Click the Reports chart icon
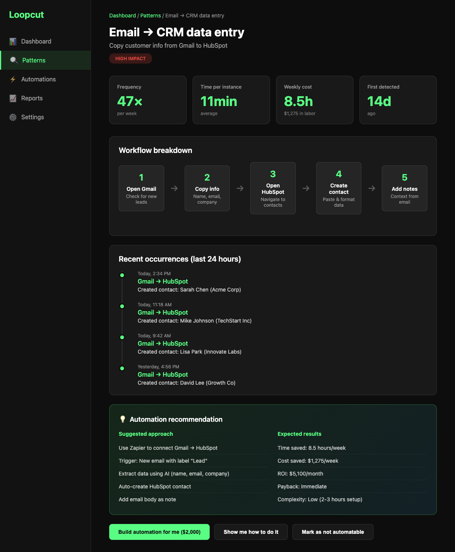 tap(13, 98)
